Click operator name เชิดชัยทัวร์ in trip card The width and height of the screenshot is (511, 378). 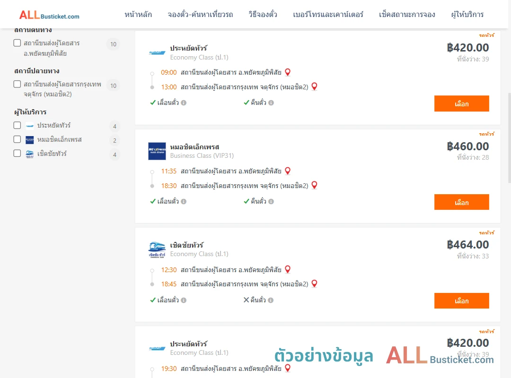187,245
